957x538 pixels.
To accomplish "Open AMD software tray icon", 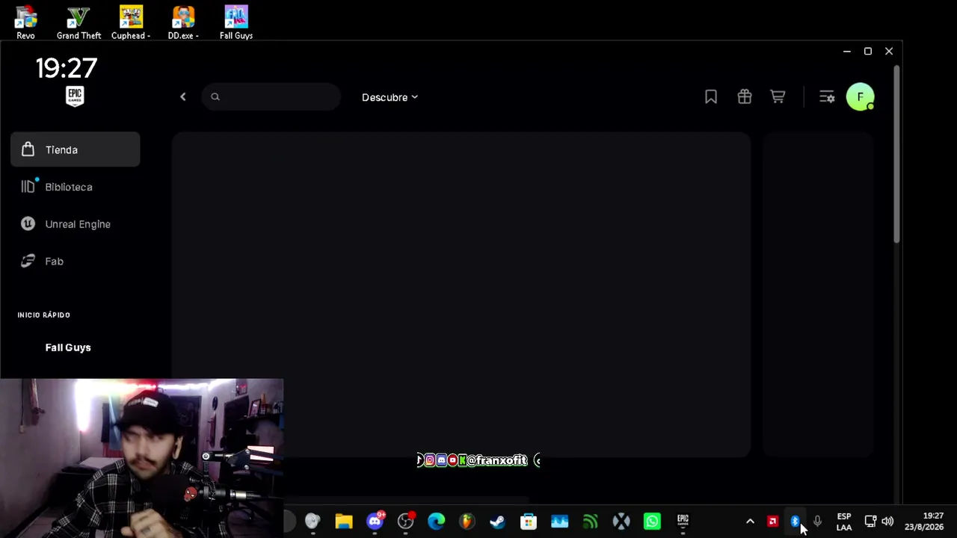I will click(x=773, y=522).
